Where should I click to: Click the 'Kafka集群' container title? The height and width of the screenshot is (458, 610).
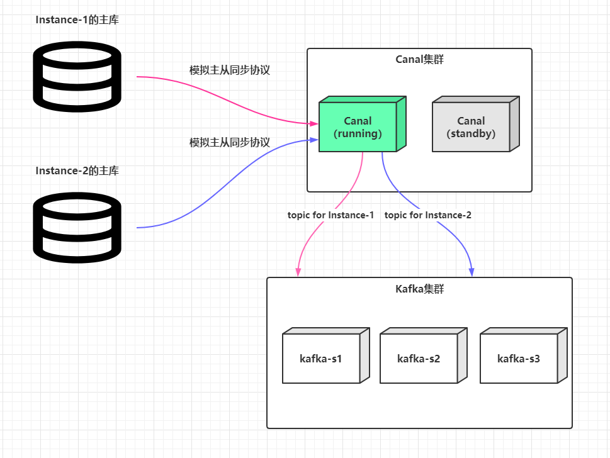coord(419,289)
